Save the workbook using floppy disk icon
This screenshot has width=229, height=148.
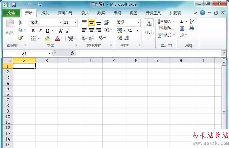click(14, 5)
